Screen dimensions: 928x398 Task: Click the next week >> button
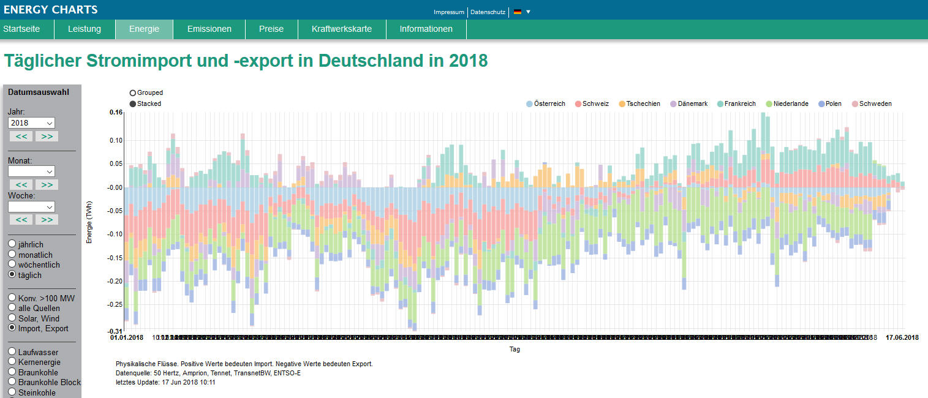coord(47,220)
